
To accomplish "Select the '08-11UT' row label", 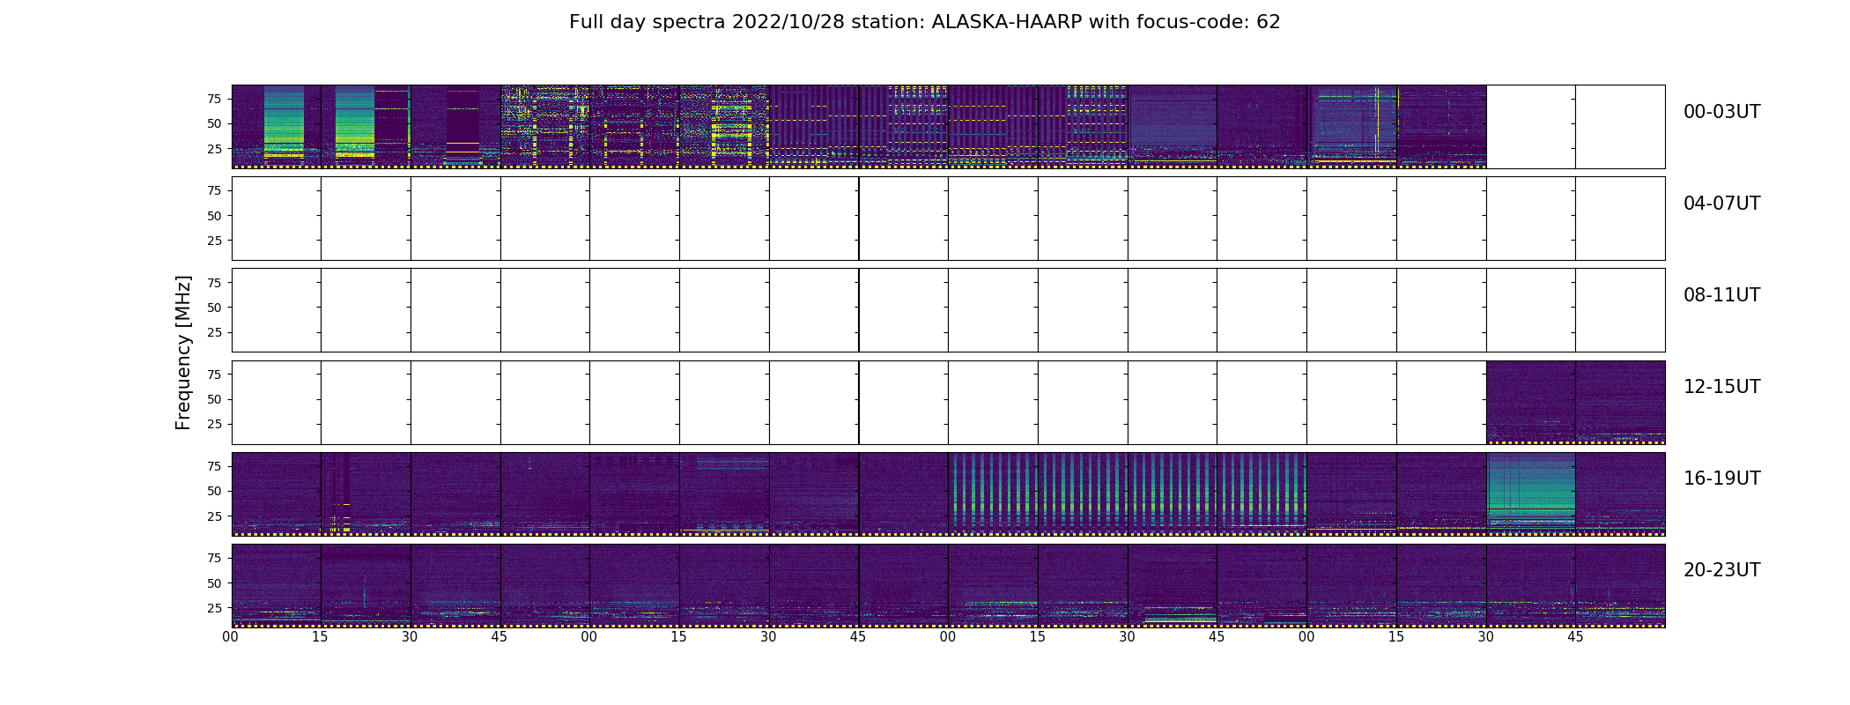I will coord(1721,295).
